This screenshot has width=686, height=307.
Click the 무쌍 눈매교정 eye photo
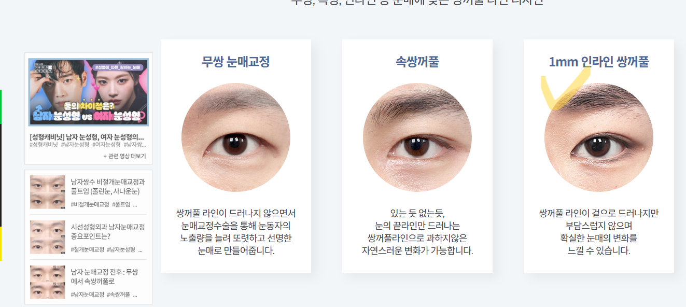(236, 137)
